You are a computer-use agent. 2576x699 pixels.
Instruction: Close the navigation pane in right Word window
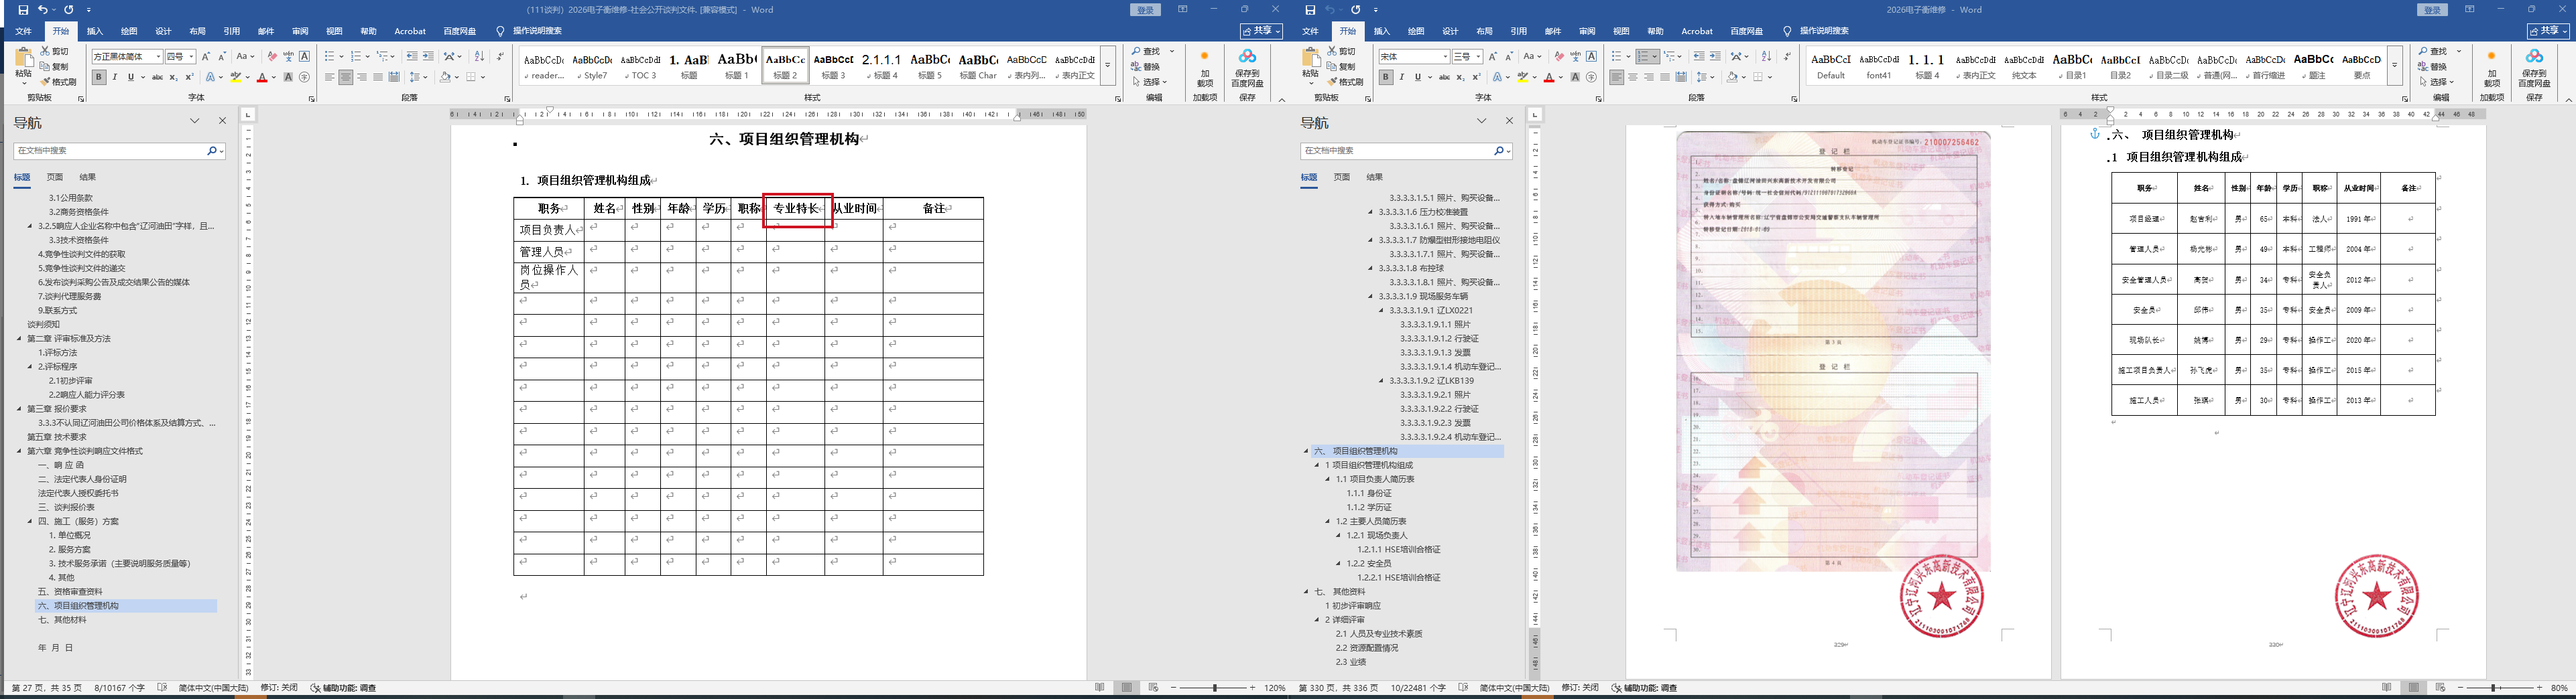pos(1510,121)
